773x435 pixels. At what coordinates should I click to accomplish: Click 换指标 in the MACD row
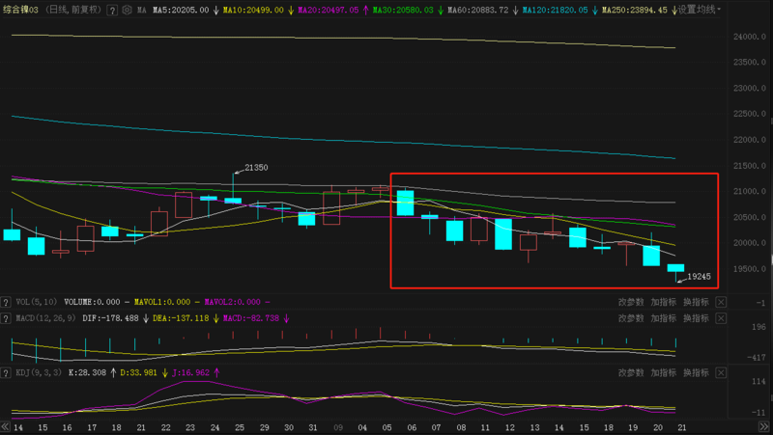tap(696, 317)
